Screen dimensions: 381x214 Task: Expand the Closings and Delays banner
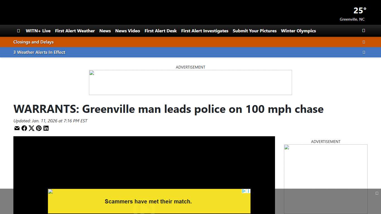[x=364, y=42]
